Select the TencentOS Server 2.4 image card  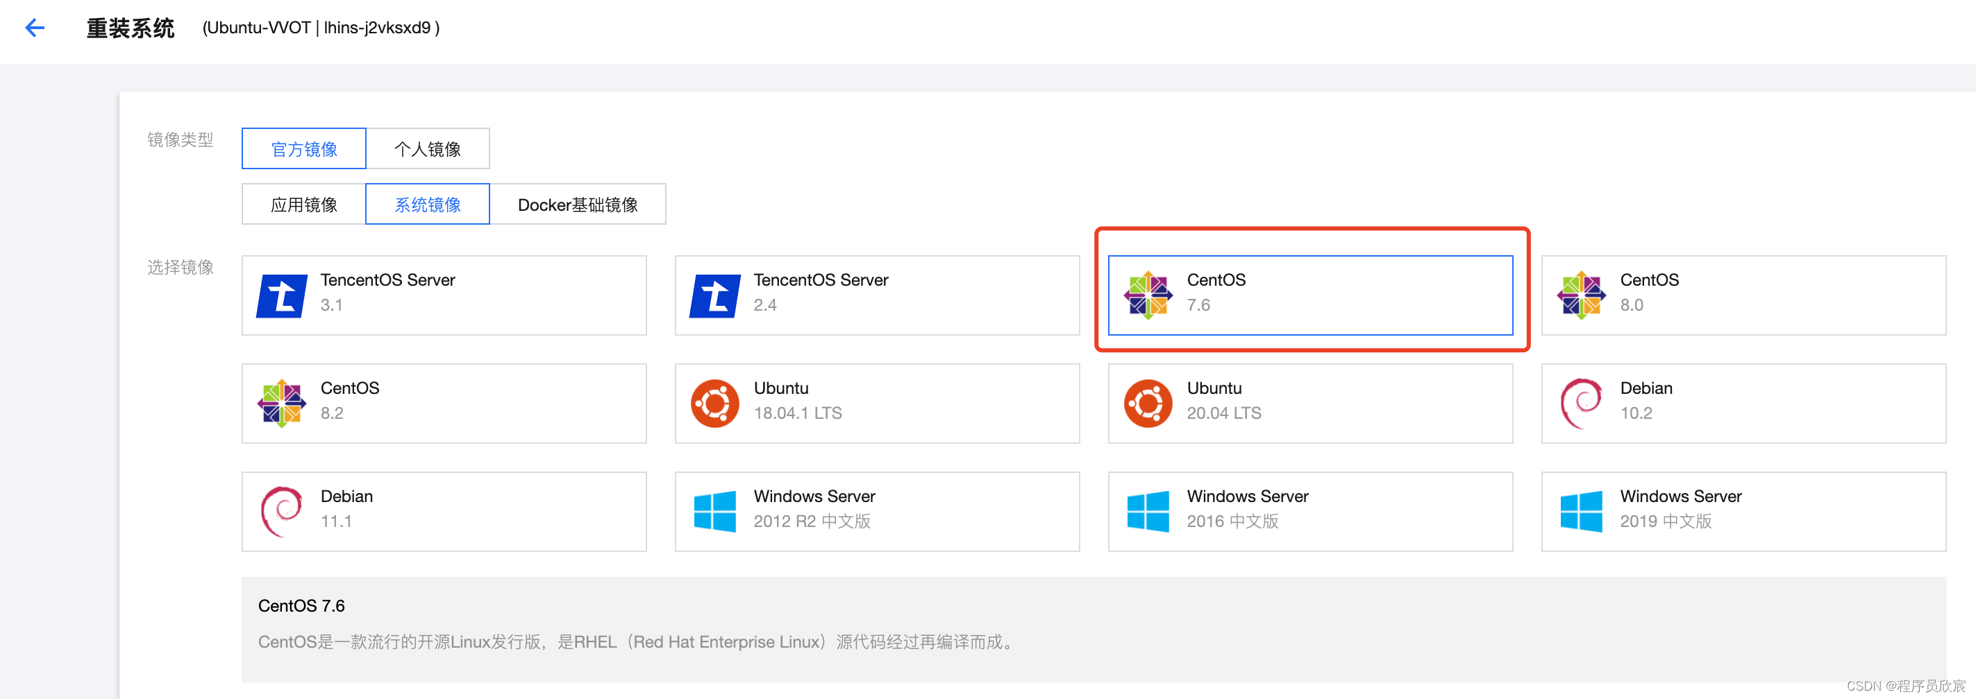pyautogui.click(x=877, y=294)
